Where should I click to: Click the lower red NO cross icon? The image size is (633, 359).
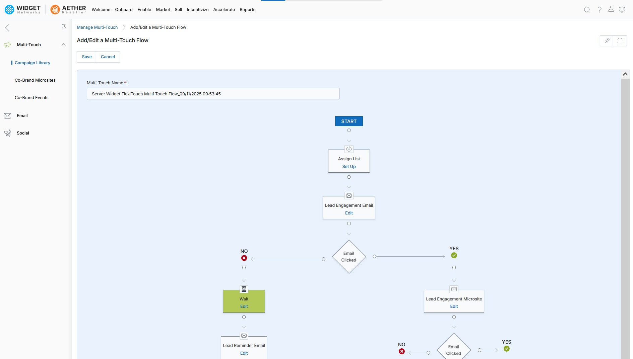point(402,351)
